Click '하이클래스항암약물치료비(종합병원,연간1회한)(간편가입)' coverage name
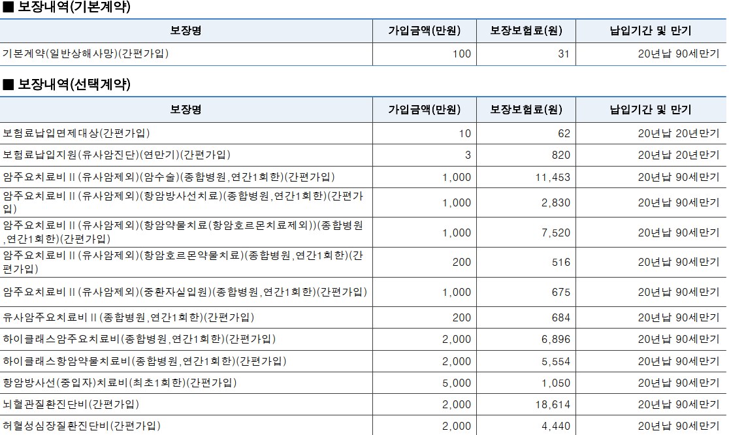The height and width of the screenshot is (435, 729). (x=144, y=361)
